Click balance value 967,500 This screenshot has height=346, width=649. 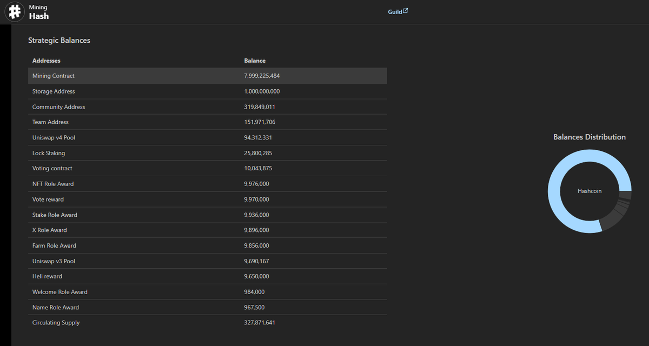coord(254,307)
